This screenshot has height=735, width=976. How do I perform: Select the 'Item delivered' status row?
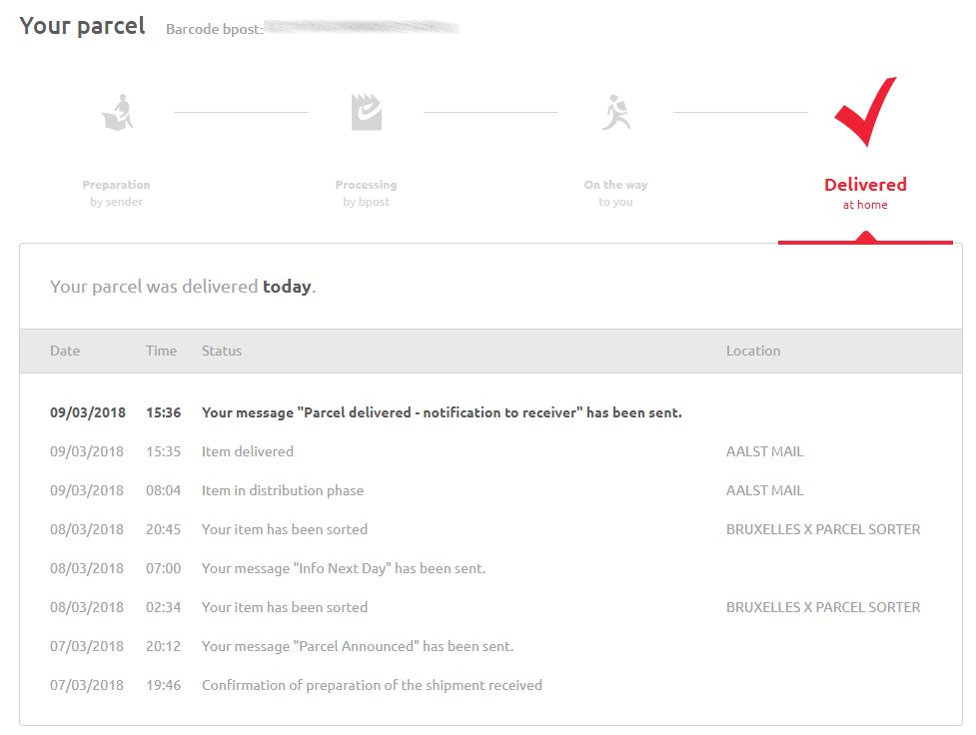click(x=247, y=451)
